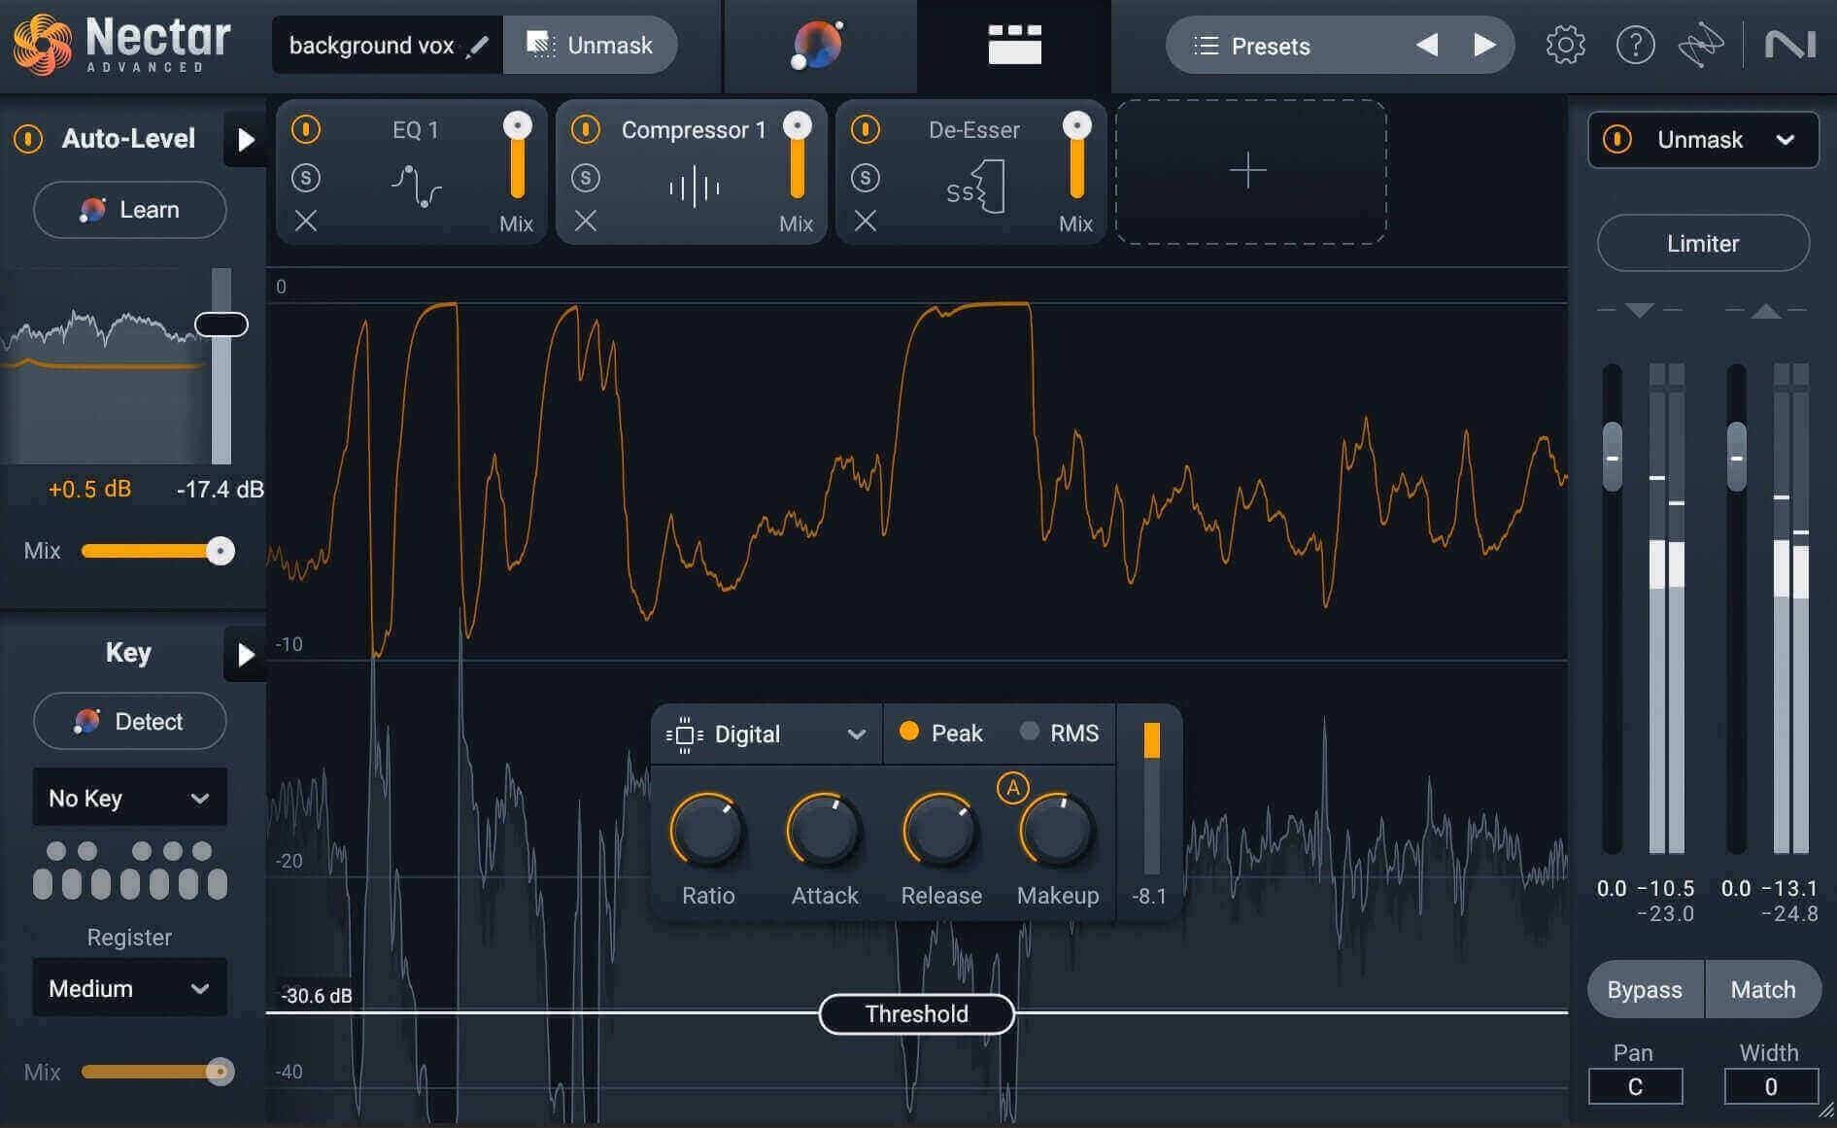Image resolution: width=1837 pixels, height=1128 pixels.
Task: Click the Attack knob
Action: click(x=825, y=832)
